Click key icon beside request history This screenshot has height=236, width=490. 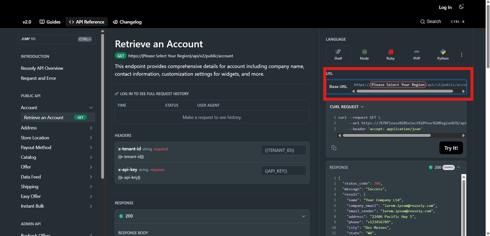[116, 94]
